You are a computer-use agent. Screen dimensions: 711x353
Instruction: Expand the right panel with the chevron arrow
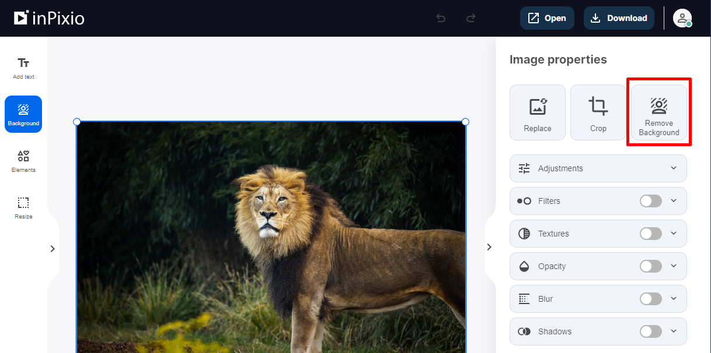click(489, 246)
